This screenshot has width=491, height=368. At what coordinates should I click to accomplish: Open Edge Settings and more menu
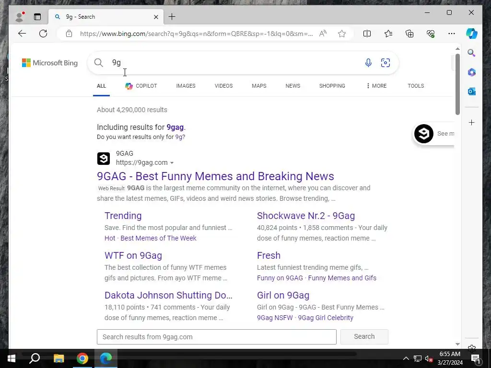tap(452, 34)
